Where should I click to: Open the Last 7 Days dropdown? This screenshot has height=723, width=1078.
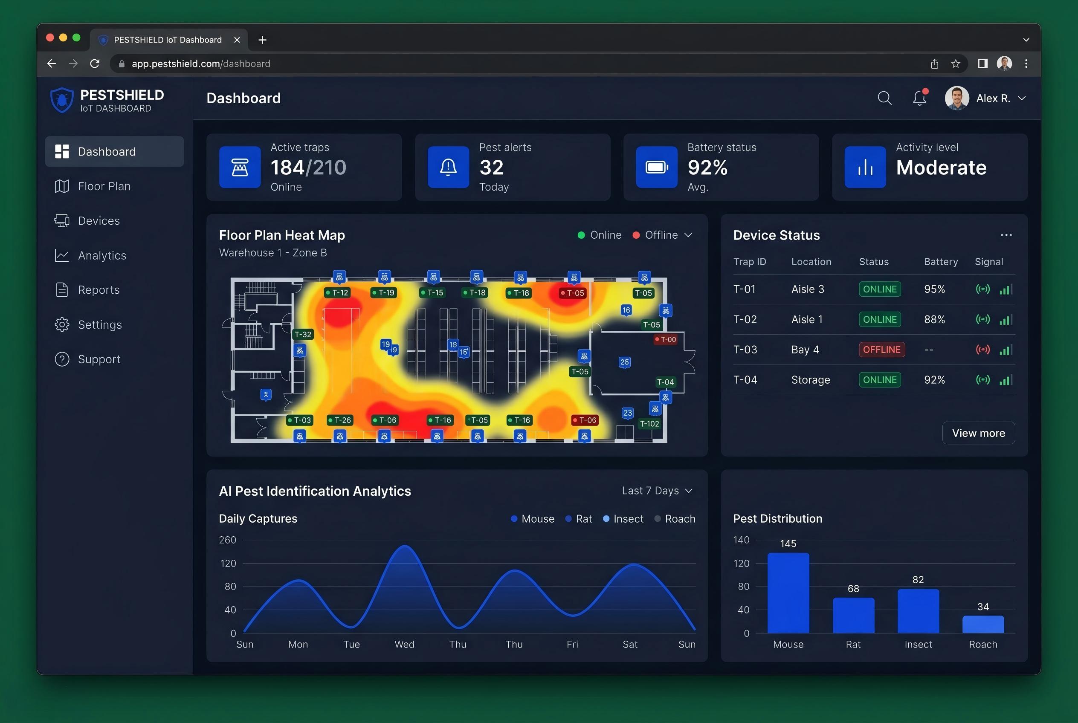(657, 491)
